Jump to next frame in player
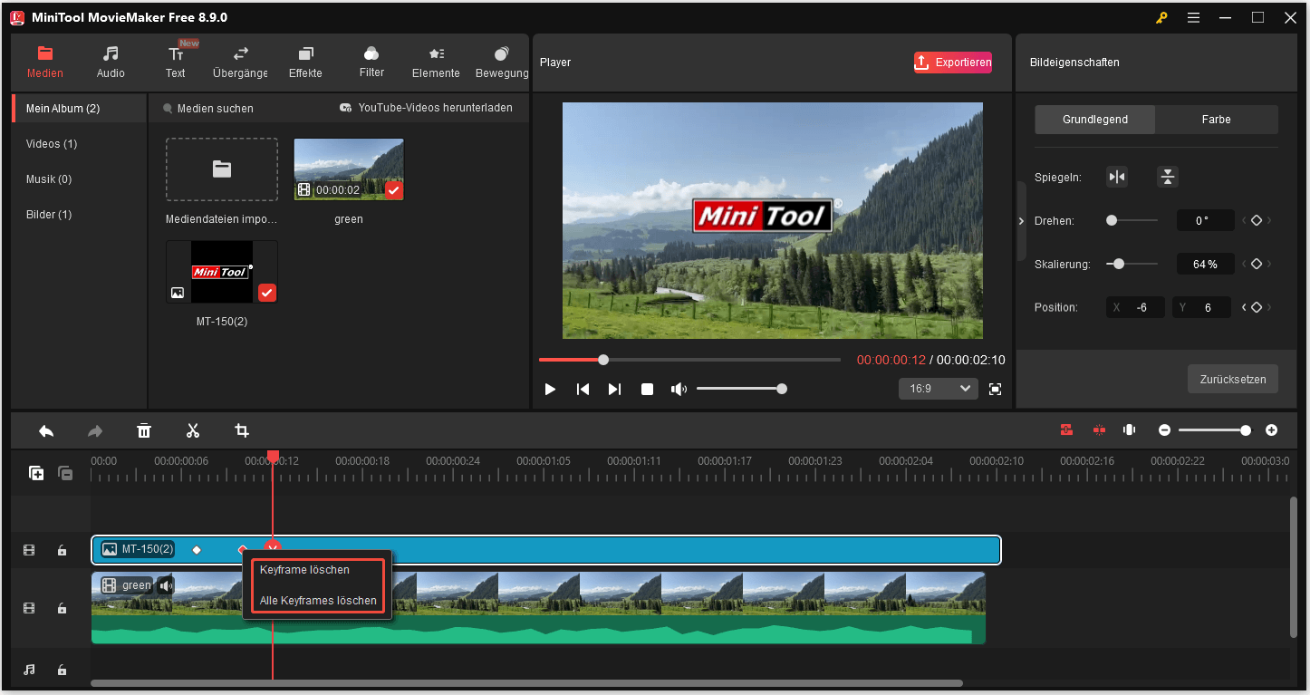Screen dimensions: 1310x695 614,389
